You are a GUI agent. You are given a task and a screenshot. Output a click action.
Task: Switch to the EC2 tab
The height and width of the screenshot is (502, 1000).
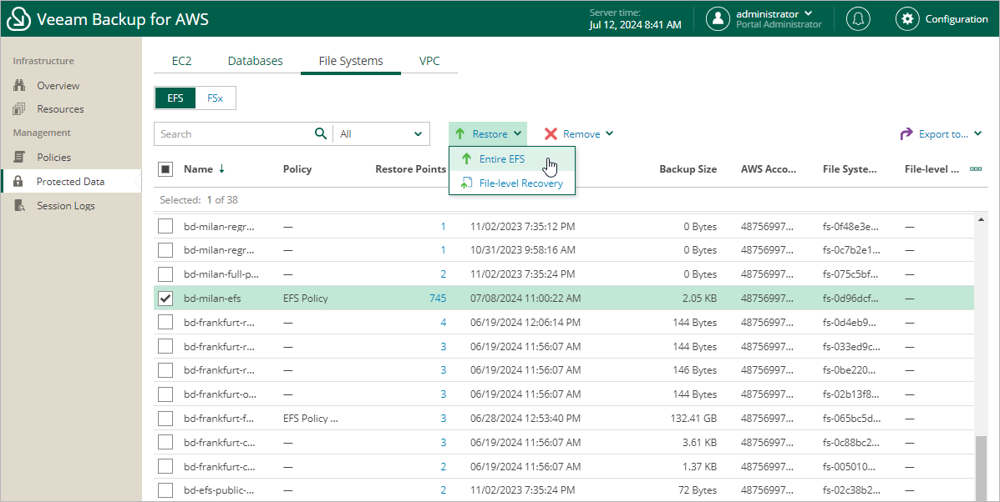click(x=182, y=61)
